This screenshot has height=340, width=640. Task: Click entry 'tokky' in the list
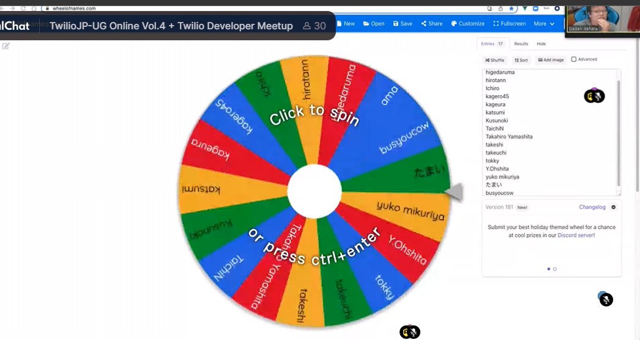coord(493,161)
